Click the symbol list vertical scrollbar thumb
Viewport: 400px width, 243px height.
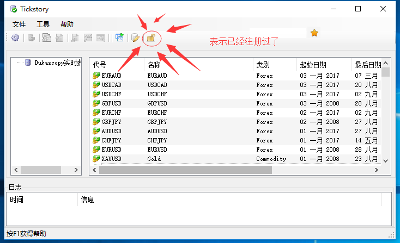pyautogui.click(x=386, y=72)
